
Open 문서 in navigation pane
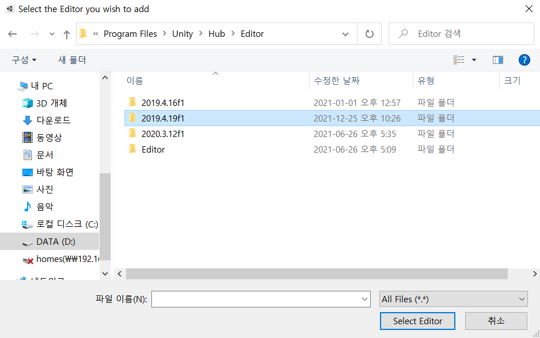[45, 155]
